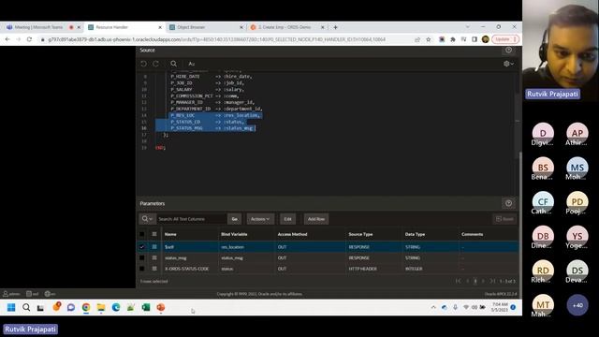Check the X-ORDS-STATUS-CODE row checkbox
The height and width of the screenshot is (337, 599).
142,269
